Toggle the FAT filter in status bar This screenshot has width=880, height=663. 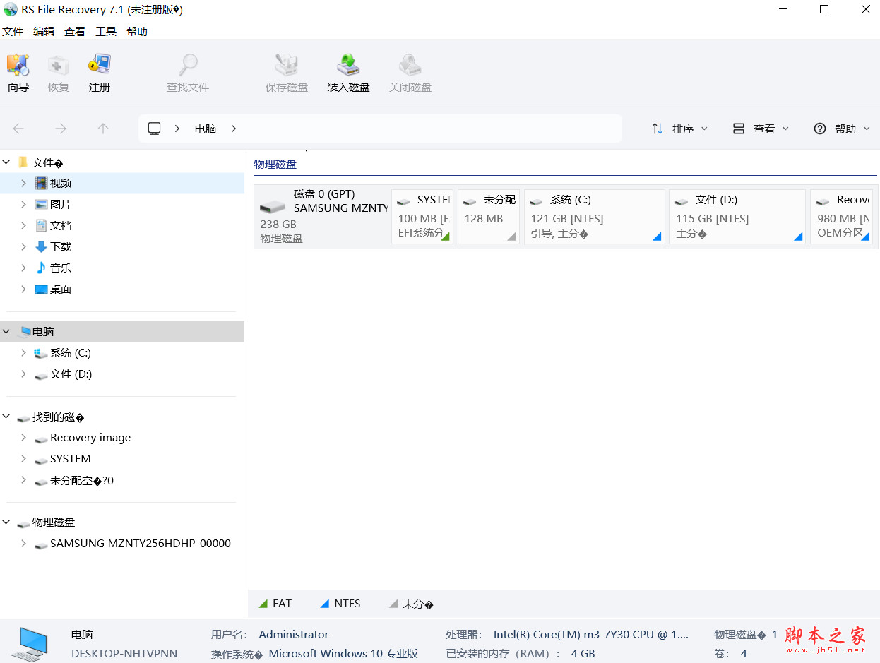(x=275, y=604)
